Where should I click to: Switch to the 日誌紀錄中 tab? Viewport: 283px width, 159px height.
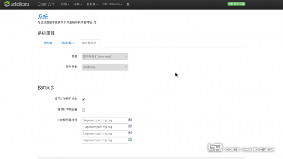67,43
